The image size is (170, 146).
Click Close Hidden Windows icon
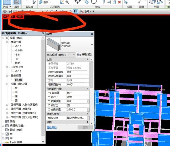82,11
